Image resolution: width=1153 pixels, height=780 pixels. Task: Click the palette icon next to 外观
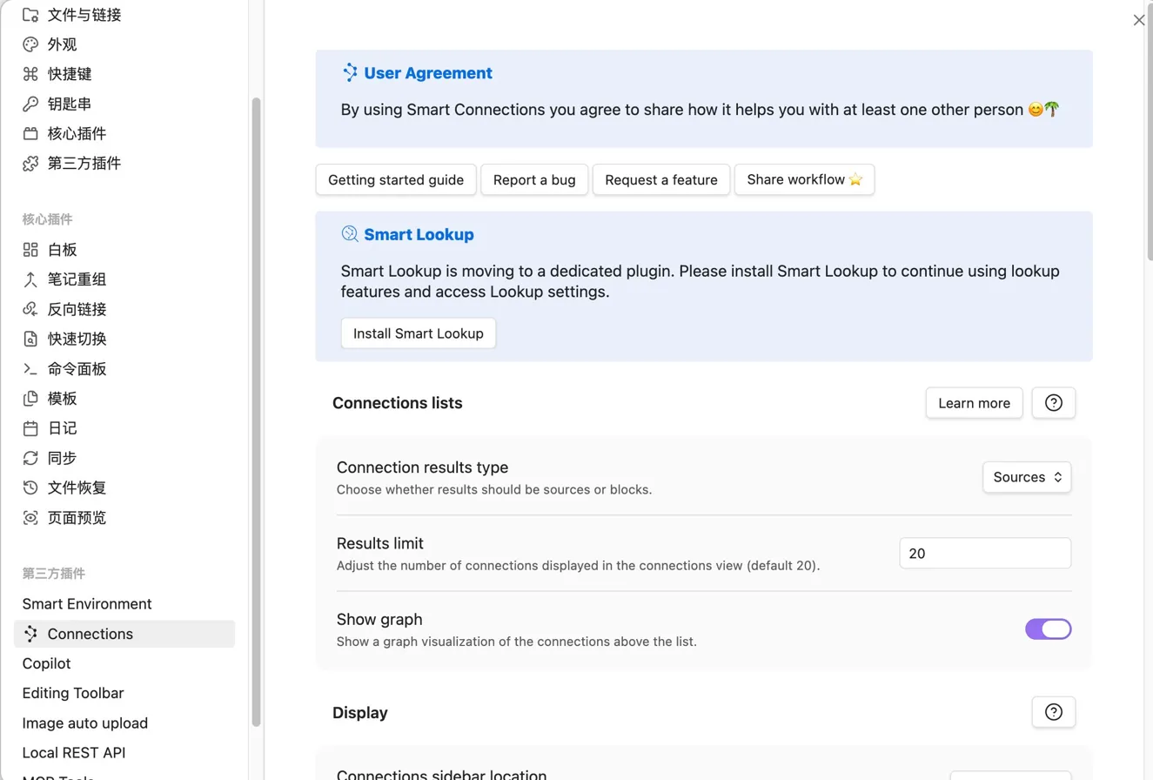[x=30, y=44]
